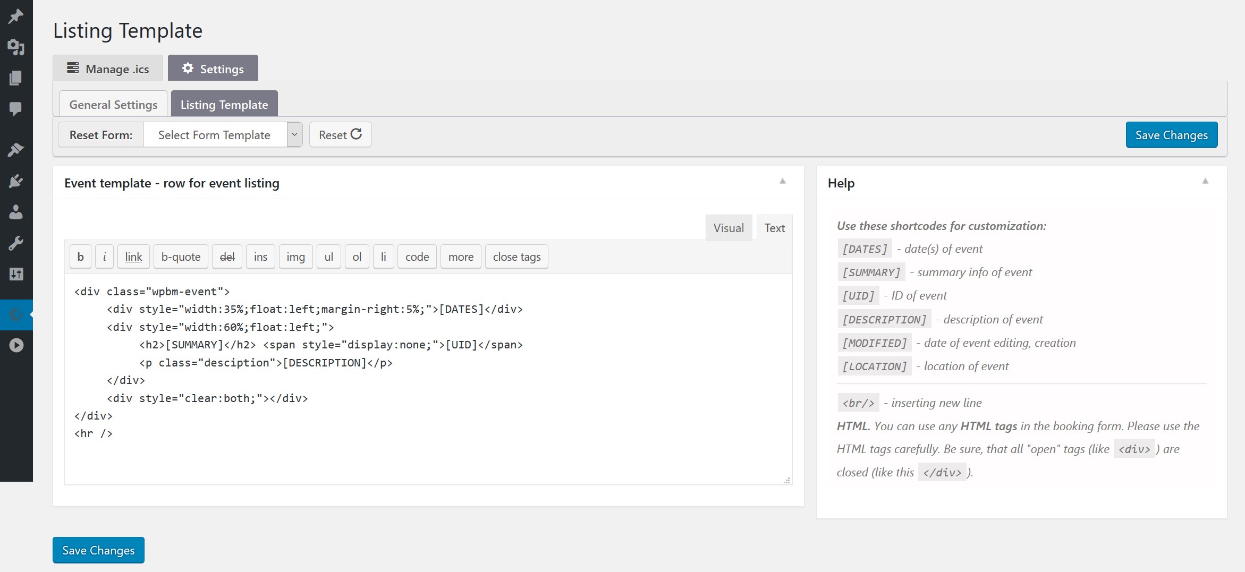Click the Reset button with refresh icon
Screen dimensions: 1245x572
[340, 135]
